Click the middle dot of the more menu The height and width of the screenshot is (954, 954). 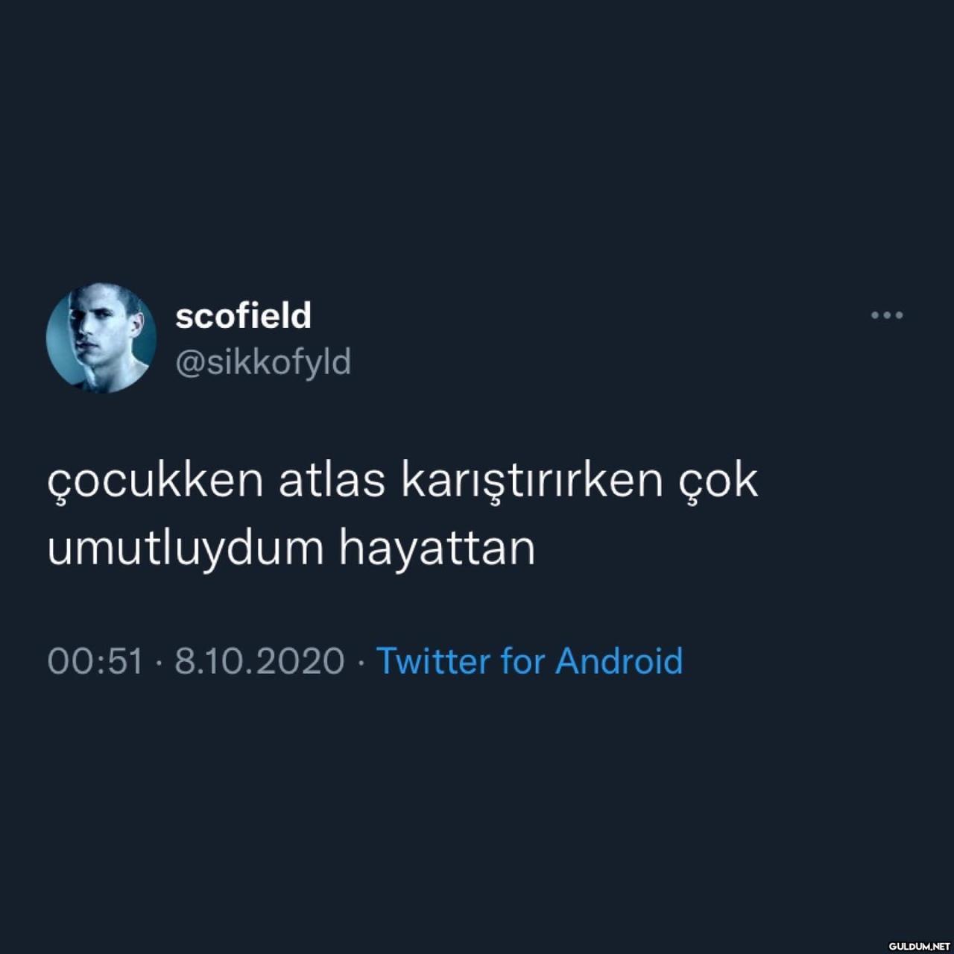(x=887, y=315)
